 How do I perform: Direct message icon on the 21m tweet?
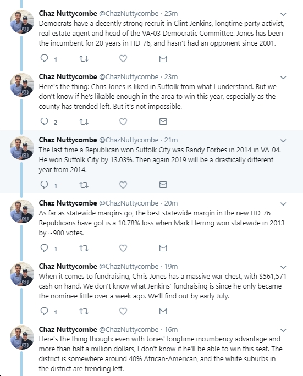pos(163,185)
